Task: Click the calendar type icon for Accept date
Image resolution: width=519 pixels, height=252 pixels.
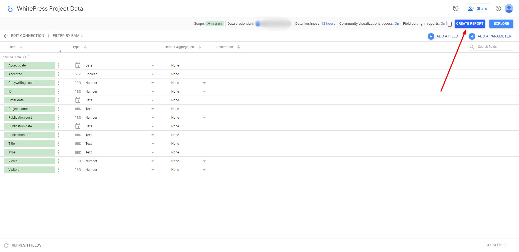Action: click(x=78, y=65)
